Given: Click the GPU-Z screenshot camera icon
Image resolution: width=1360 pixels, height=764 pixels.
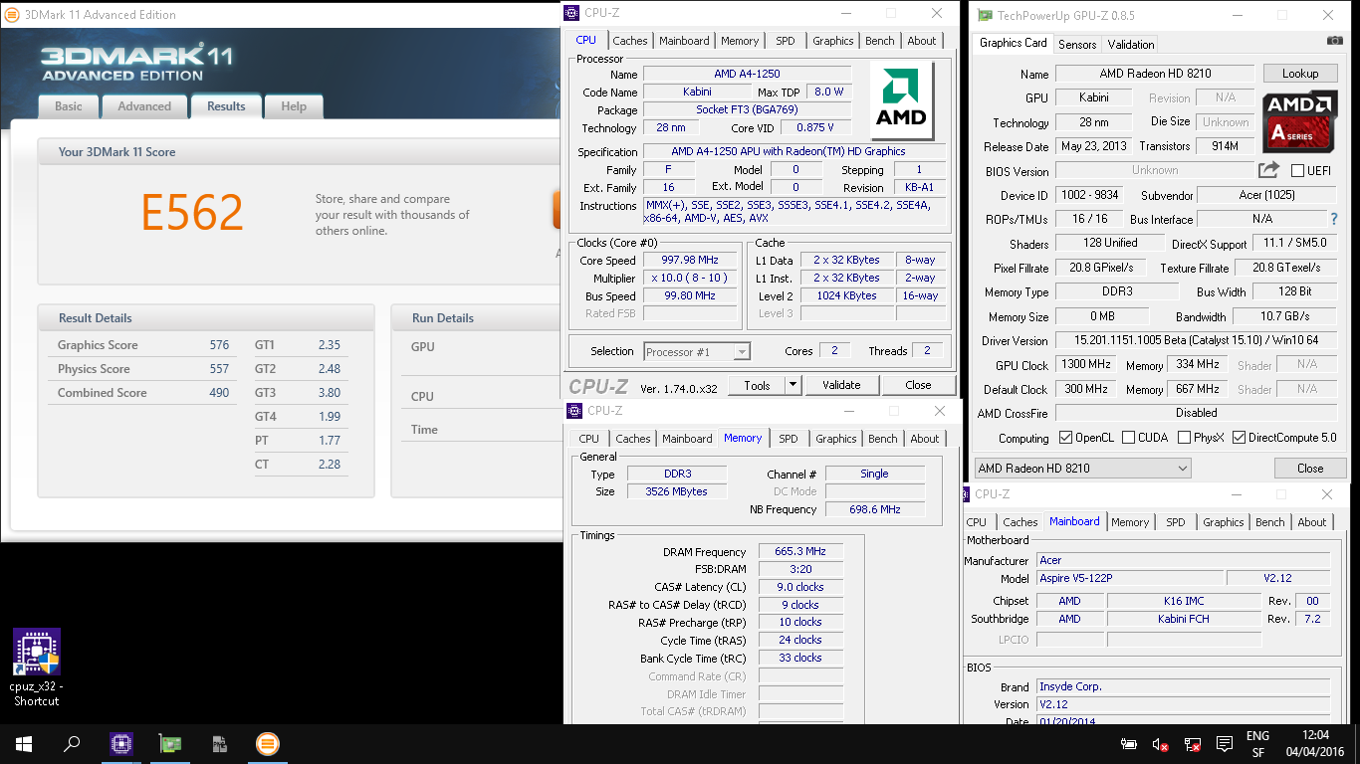Looking at the screenshot, I should pyautogui.click(x=1334, y=41).
